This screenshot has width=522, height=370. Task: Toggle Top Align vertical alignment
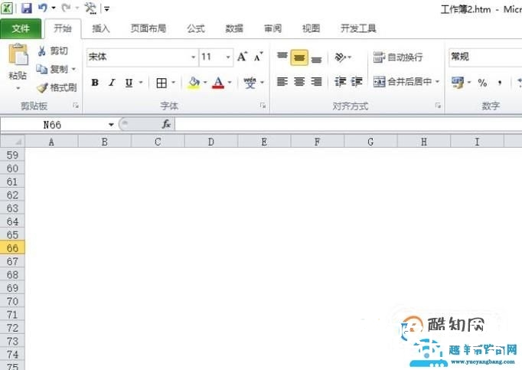282,57
